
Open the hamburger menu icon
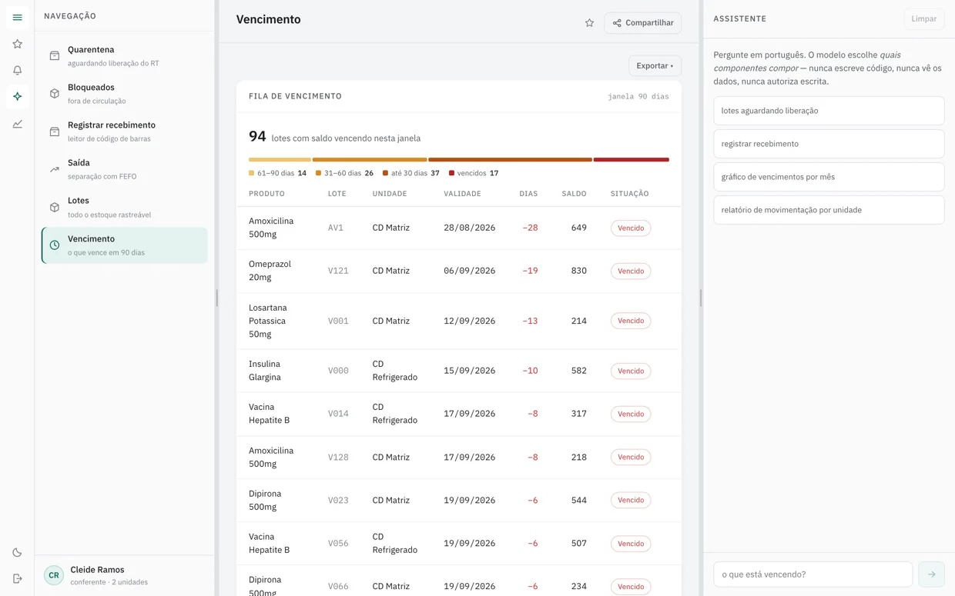[17, 17]
